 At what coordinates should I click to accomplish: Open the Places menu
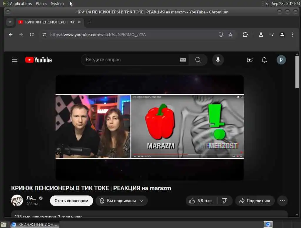point(41,4)
